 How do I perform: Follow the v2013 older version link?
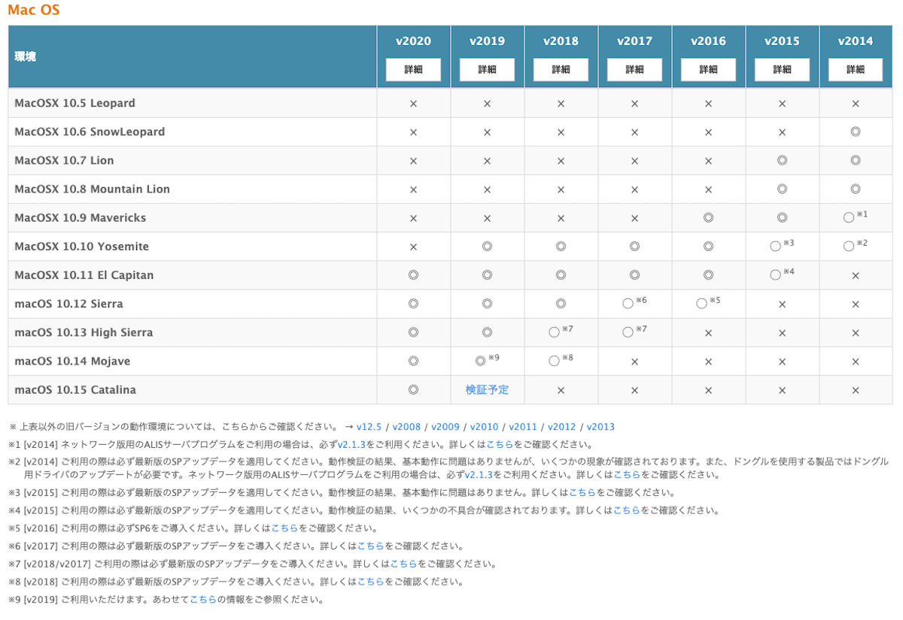point(600,427)
